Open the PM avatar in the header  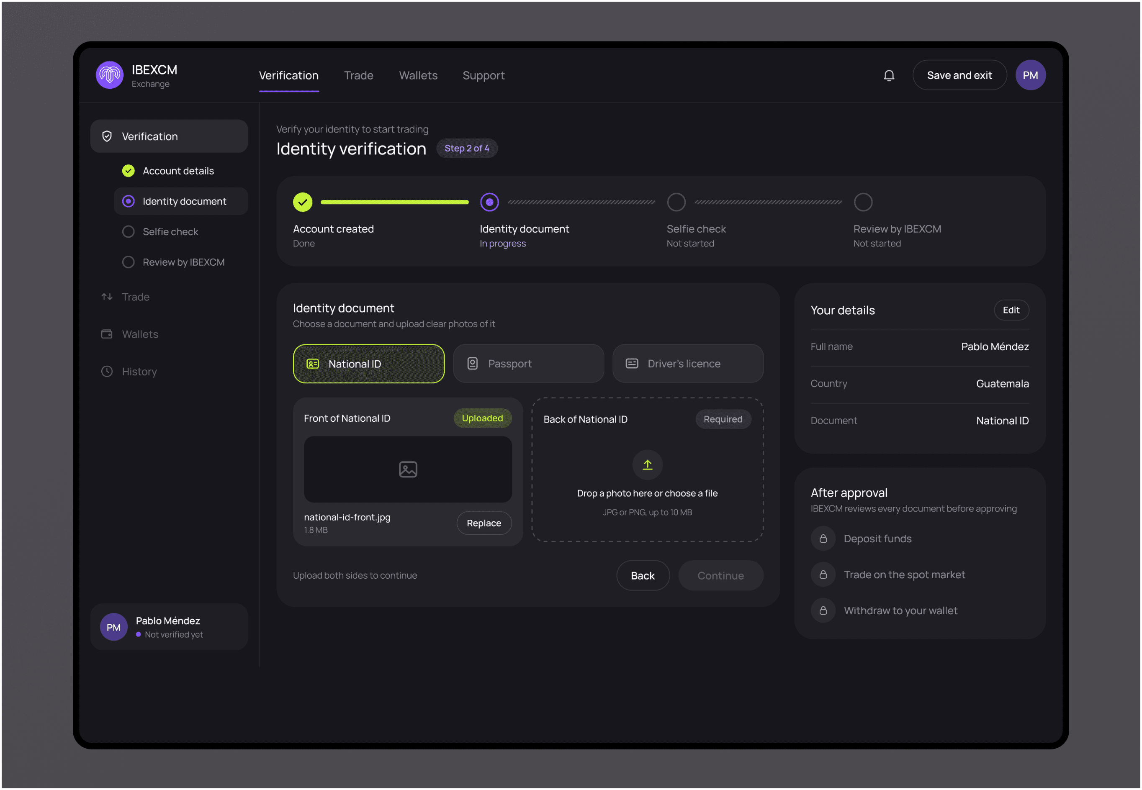[1030, 75]
